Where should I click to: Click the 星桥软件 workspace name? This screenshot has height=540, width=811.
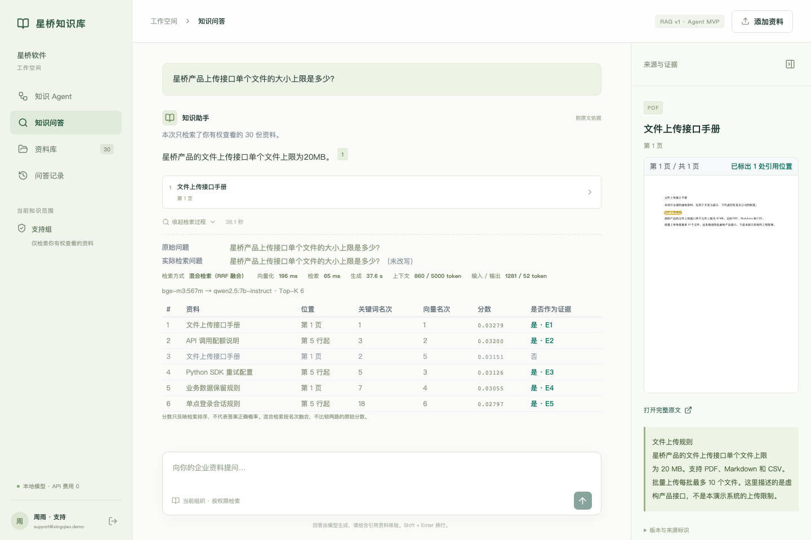32,55
